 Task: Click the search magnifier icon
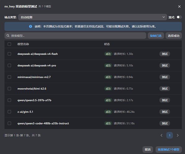pos(8,36)
